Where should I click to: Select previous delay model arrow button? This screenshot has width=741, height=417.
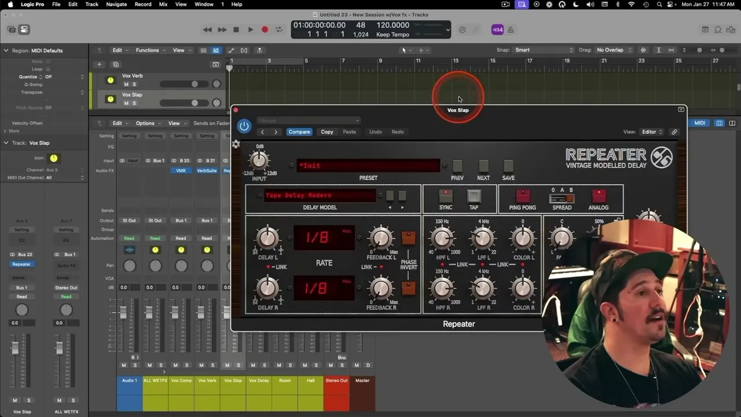point(390,196)
